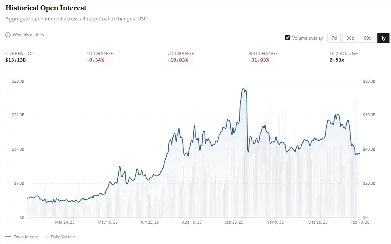The image size is (391, 244).
Task: Click the OI / Volume 0.53x stat
Action: coord(337,60)
